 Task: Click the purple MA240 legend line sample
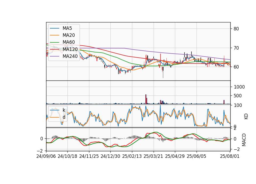pyautogui.click(x=54, y=56)
